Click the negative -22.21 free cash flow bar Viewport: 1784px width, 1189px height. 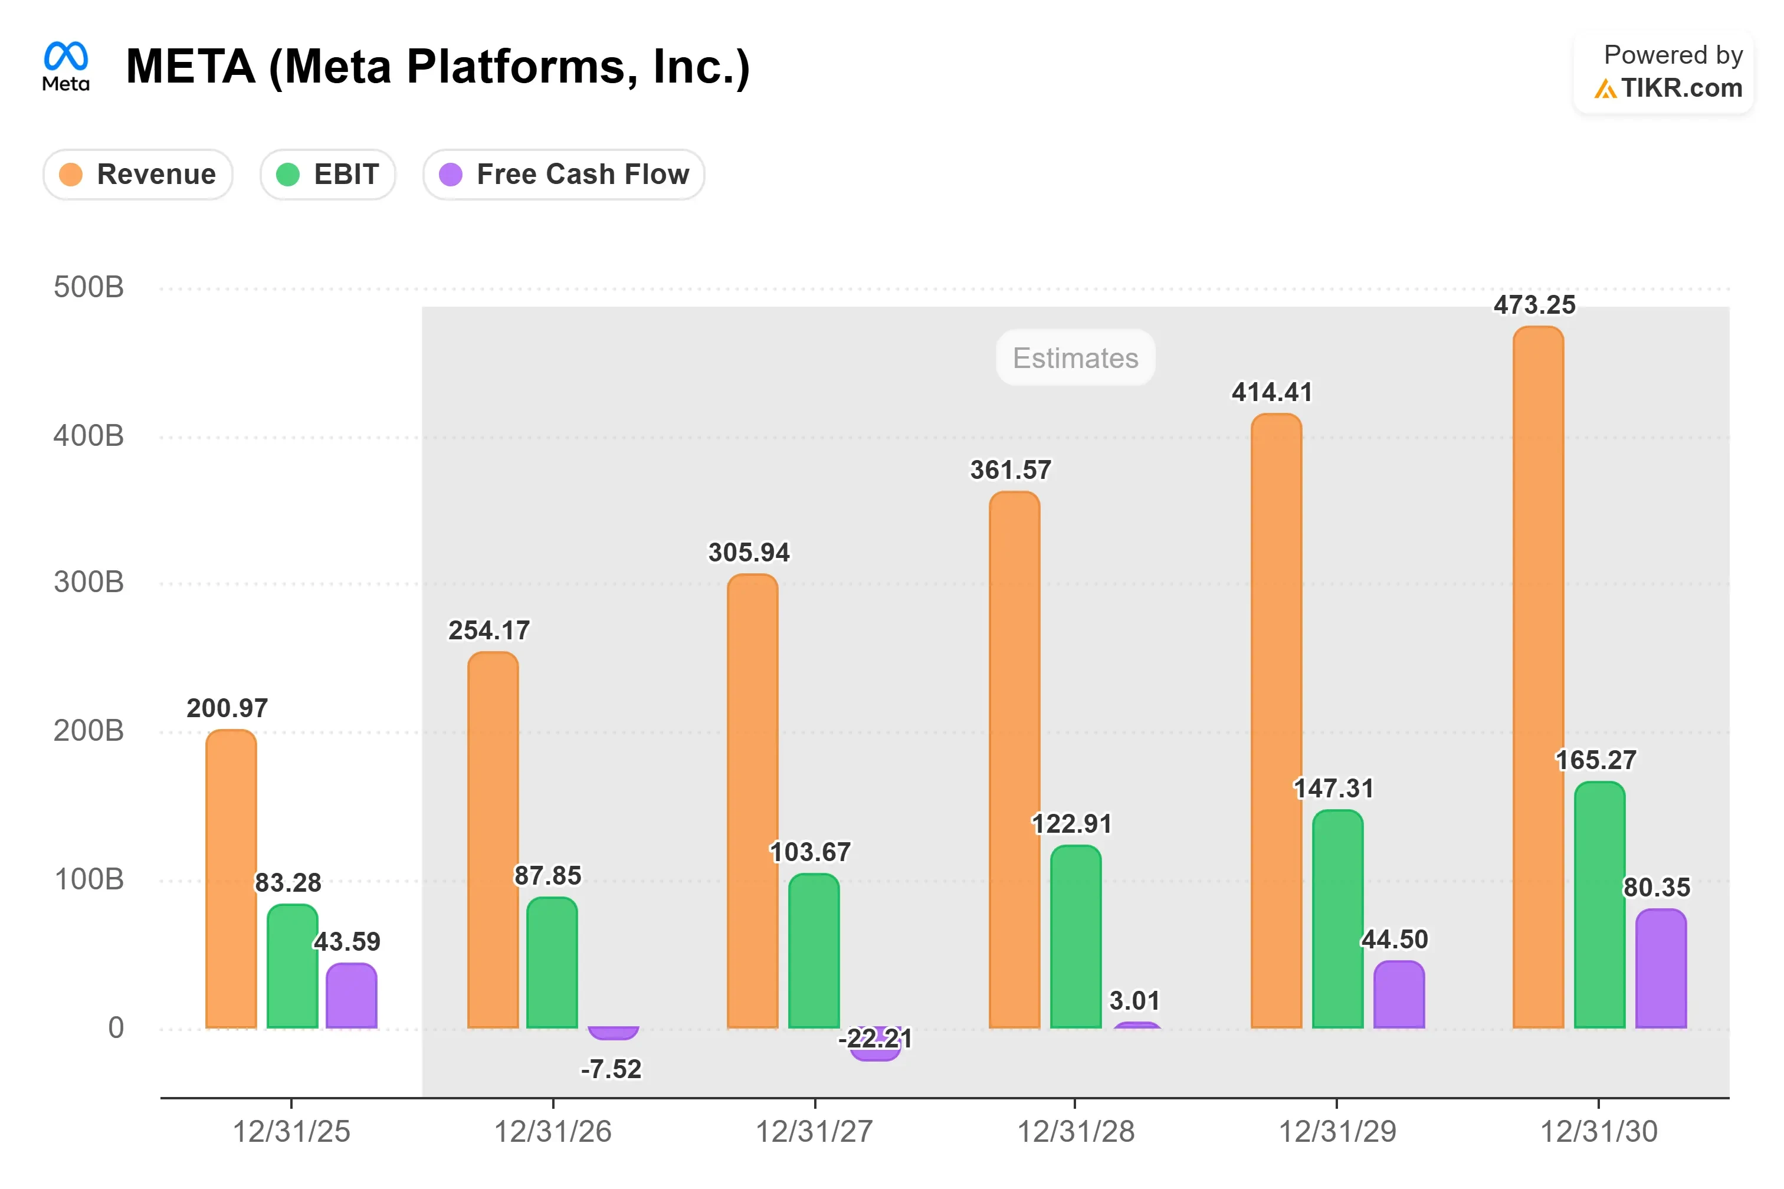[x=875, y=1044]
